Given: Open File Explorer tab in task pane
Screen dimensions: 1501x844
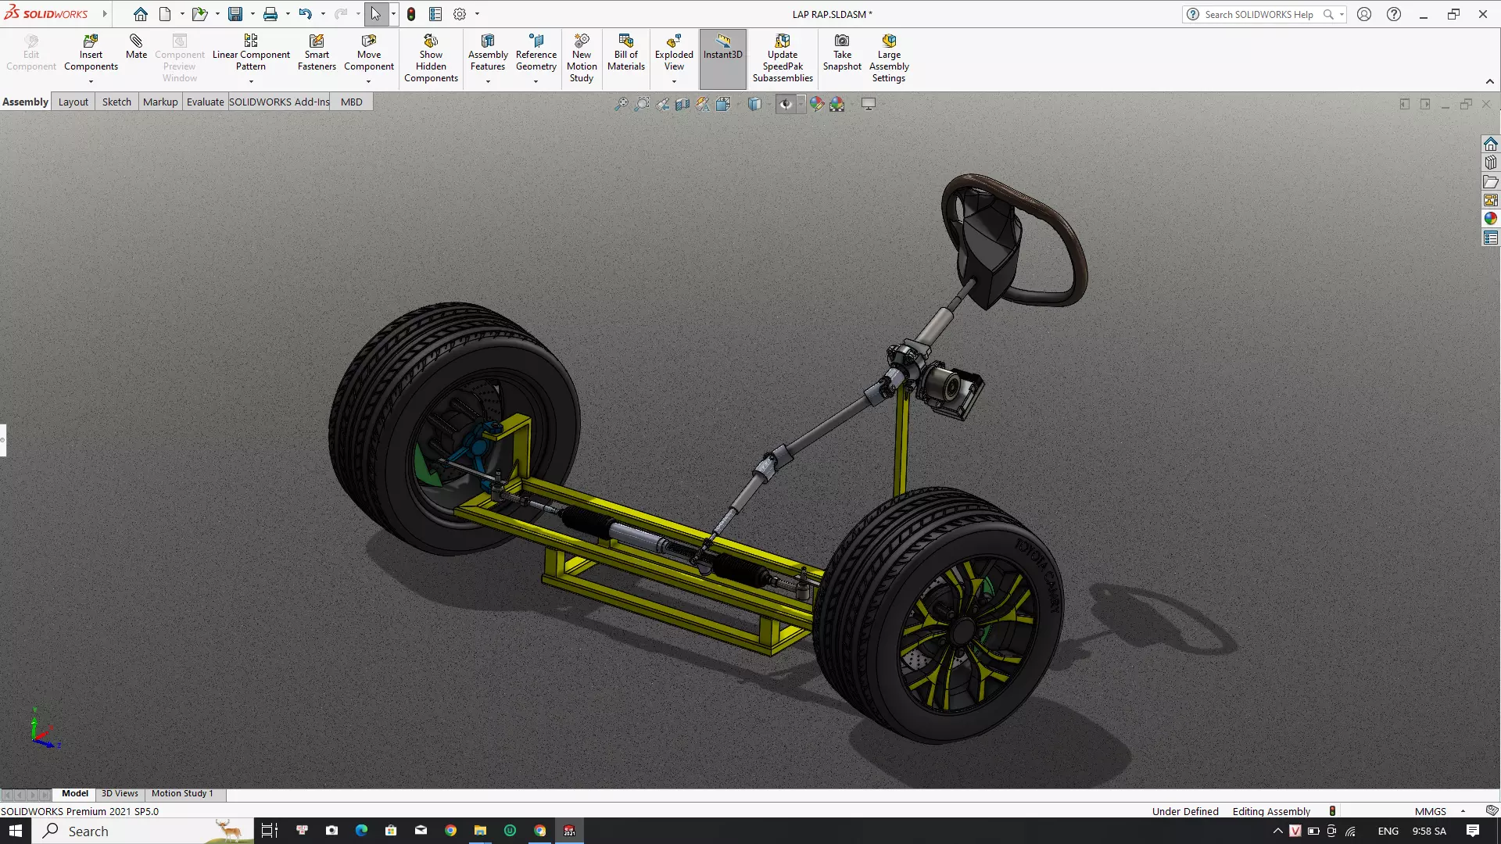Looking at the screenshot, I should [1491, 182].
